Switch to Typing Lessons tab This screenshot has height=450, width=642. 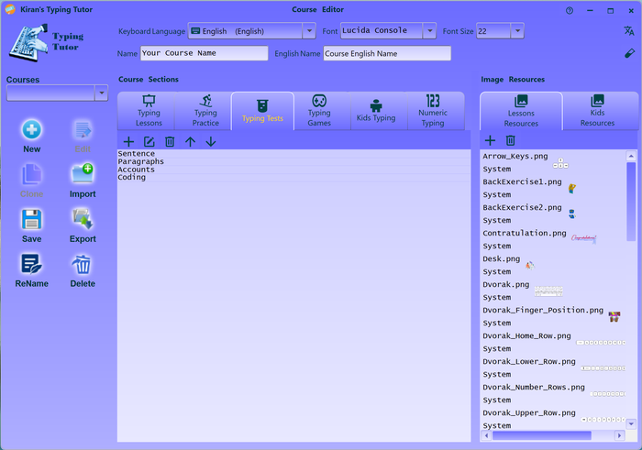[149, 111]
